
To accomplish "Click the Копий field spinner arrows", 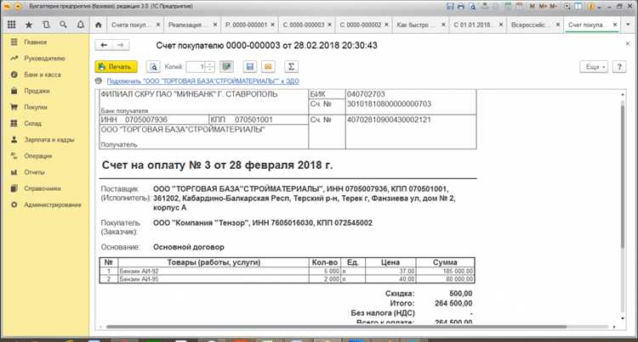I will pos(209,66).
